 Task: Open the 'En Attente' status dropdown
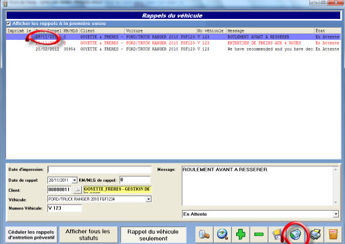click(336, 214)
